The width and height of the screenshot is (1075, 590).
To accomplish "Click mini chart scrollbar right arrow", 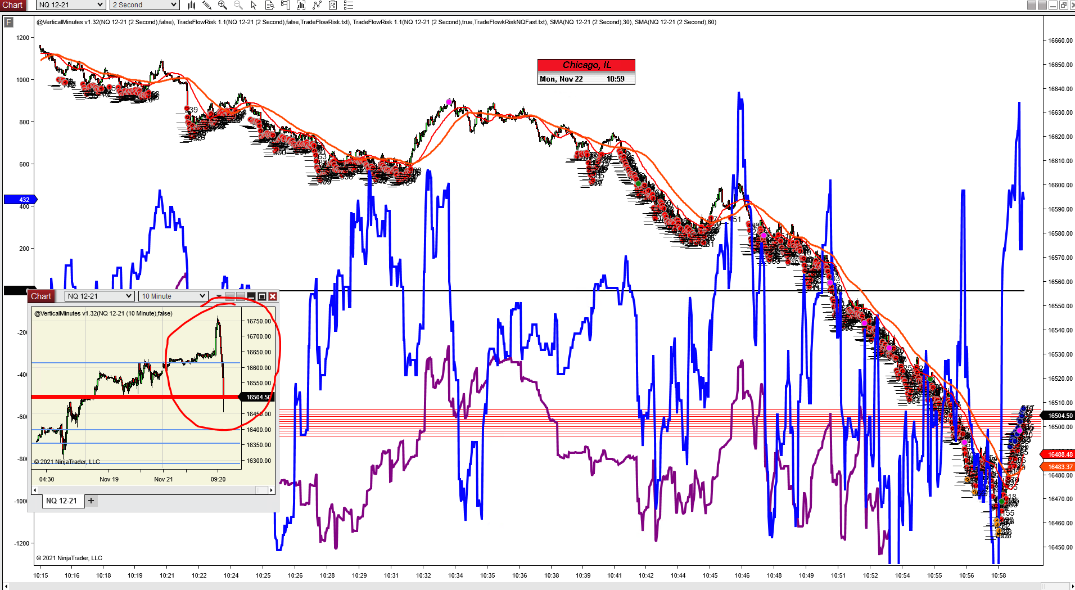I will click(272, 490).
